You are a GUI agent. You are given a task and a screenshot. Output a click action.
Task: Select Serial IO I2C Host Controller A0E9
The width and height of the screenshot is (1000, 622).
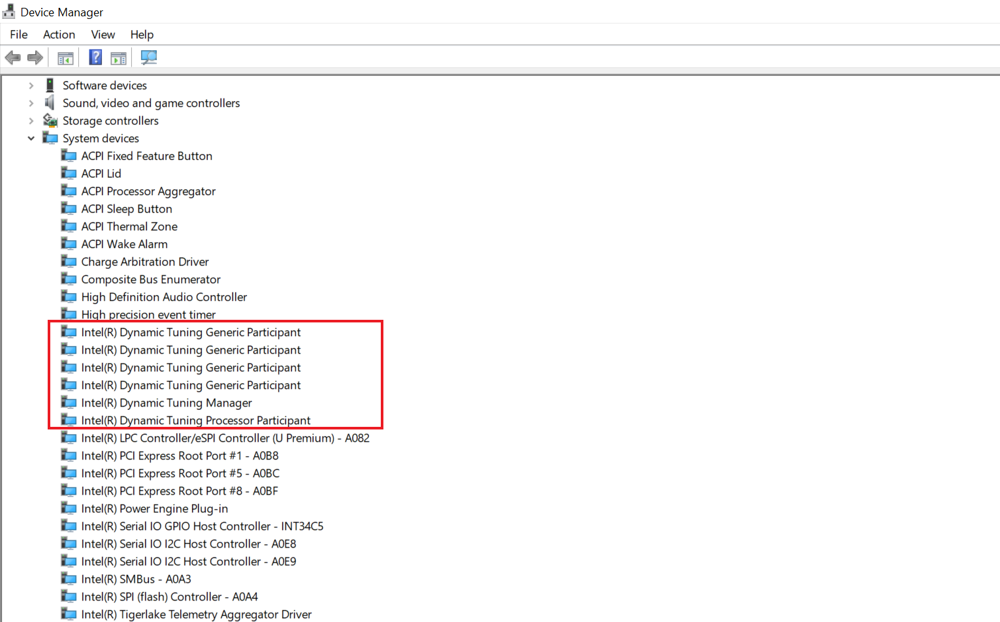pos(189,561)
